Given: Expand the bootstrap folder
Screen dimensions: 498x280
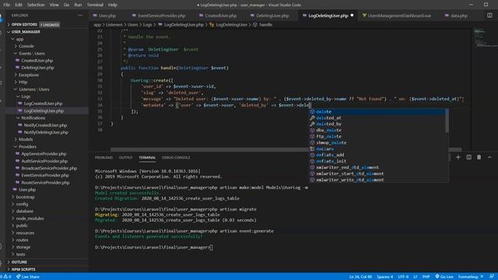Looking at the screenshot, I should click(x=25, y=197).
